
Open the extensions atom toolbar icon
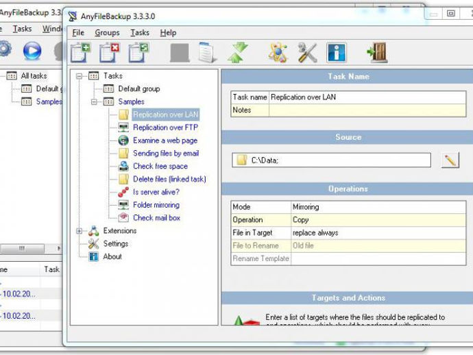[278, 53]
